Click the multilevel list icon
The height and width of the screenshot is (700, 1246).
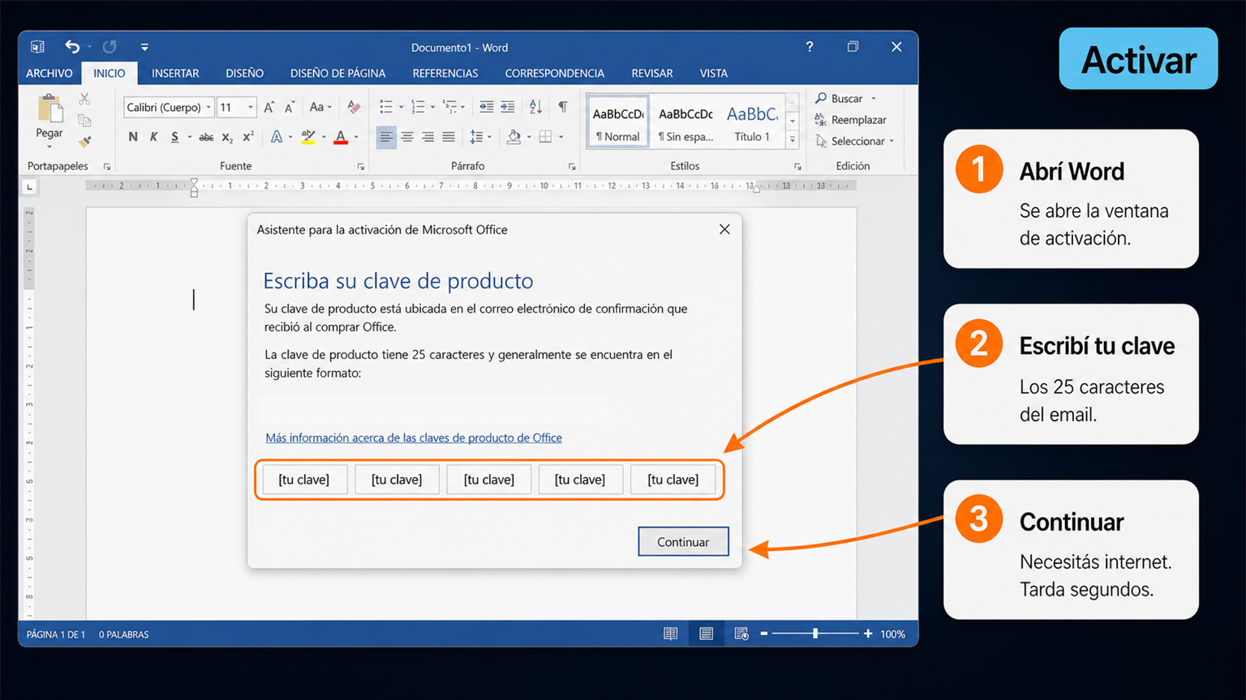pos(449,107)
